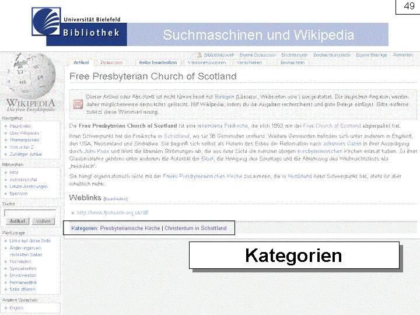Click the Weblinks section heading
Screen dimensions: 420x315
[x=85, y=198]
